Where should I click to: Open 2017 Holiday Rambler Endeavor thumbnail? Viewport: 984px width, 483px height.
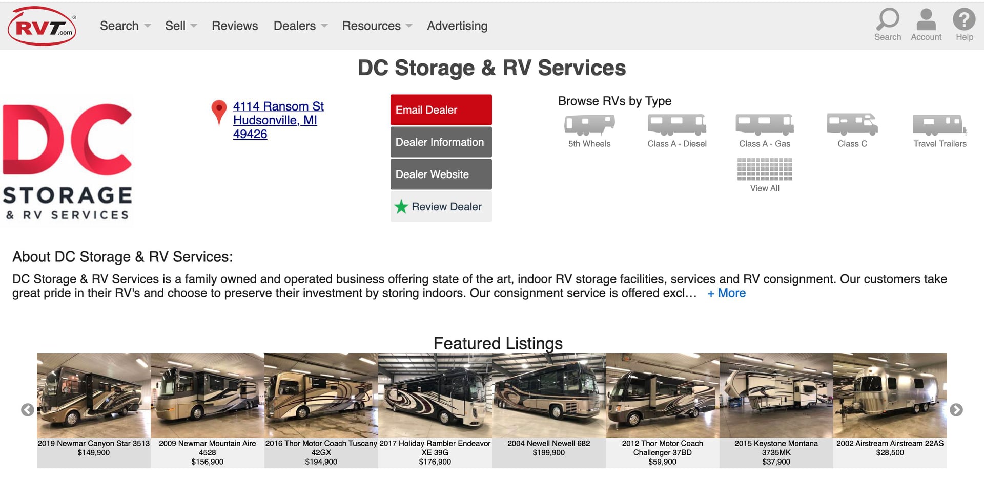point(435,396)
